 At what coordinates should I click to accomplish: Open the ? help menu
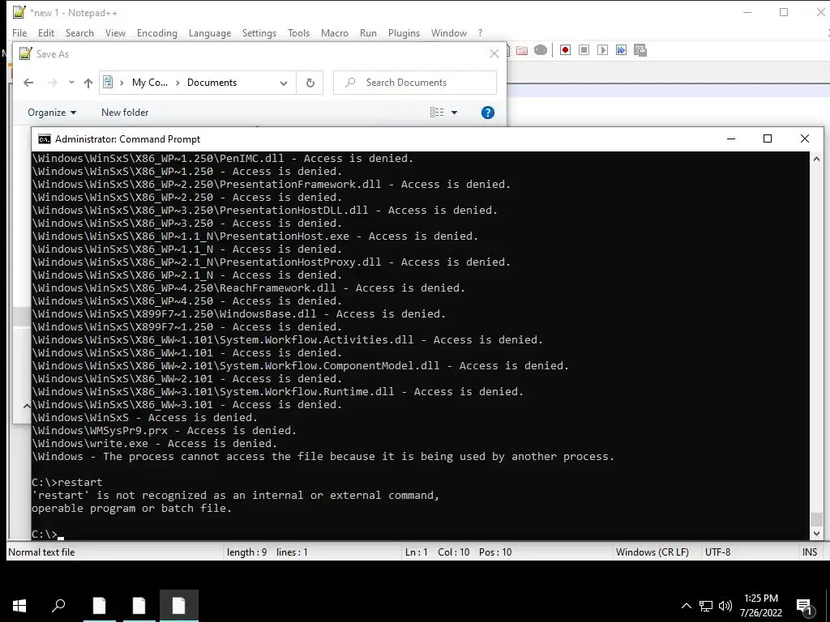[x=480, y=32]
